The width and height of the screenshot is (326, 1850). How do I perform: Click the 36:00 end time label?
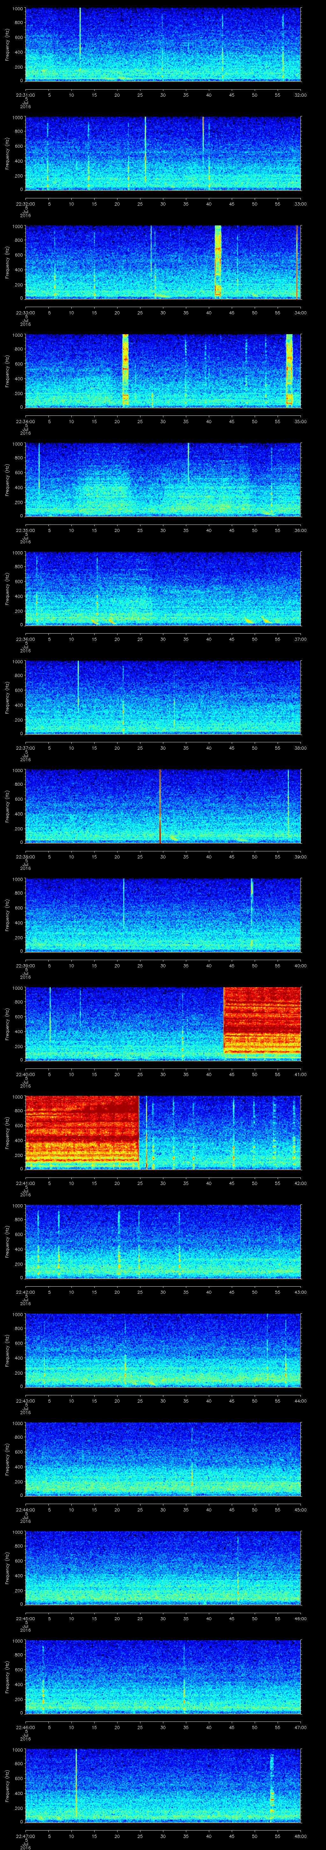coord(300,529)
